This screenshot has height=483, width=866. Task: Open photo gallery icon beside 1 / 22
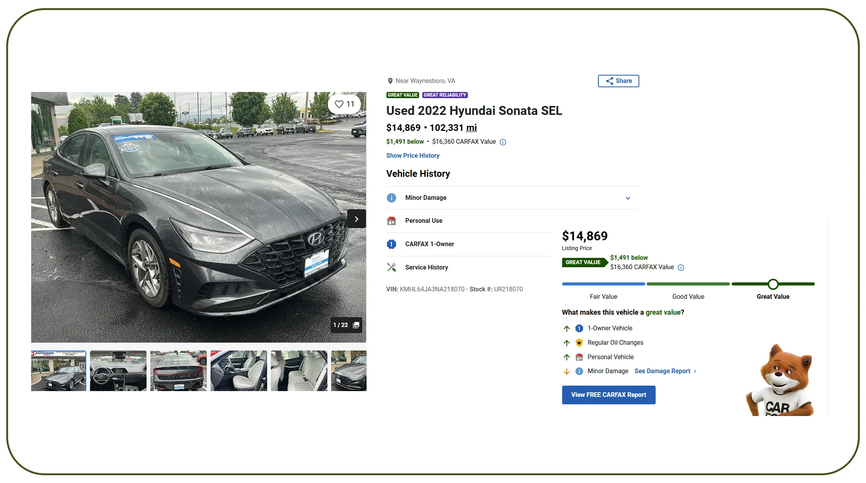(x=356, y=325)
